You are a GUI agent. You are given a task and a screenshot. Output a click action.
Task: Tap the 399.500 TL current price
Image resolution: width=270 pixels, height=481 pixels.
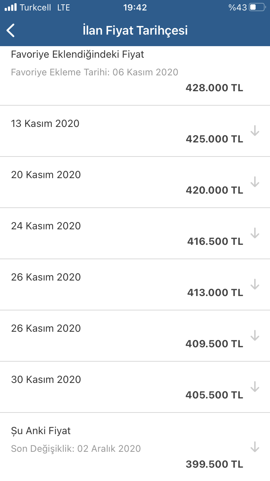214,464
